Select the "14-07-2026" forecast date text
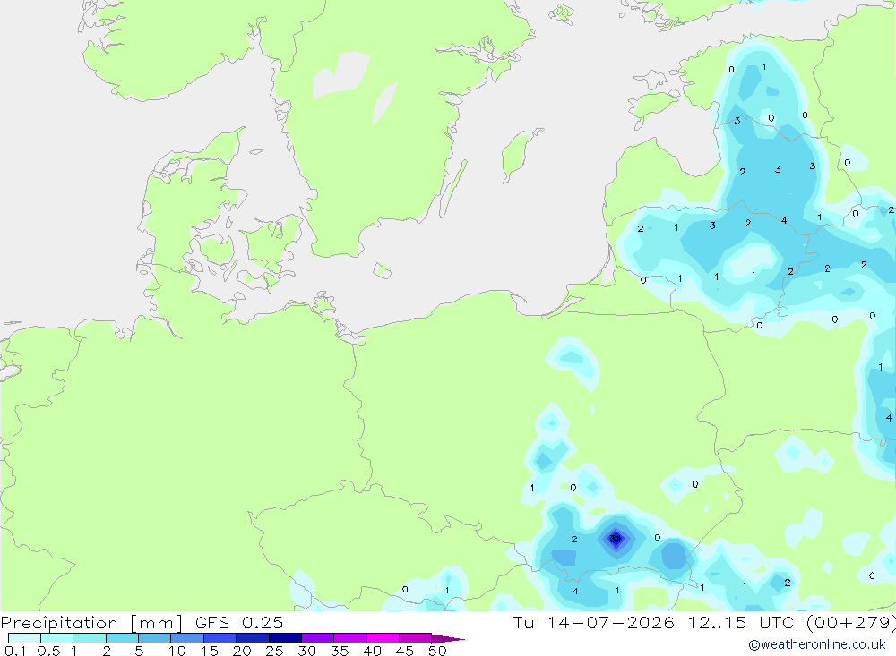The image size is (896, 656). 611,622
